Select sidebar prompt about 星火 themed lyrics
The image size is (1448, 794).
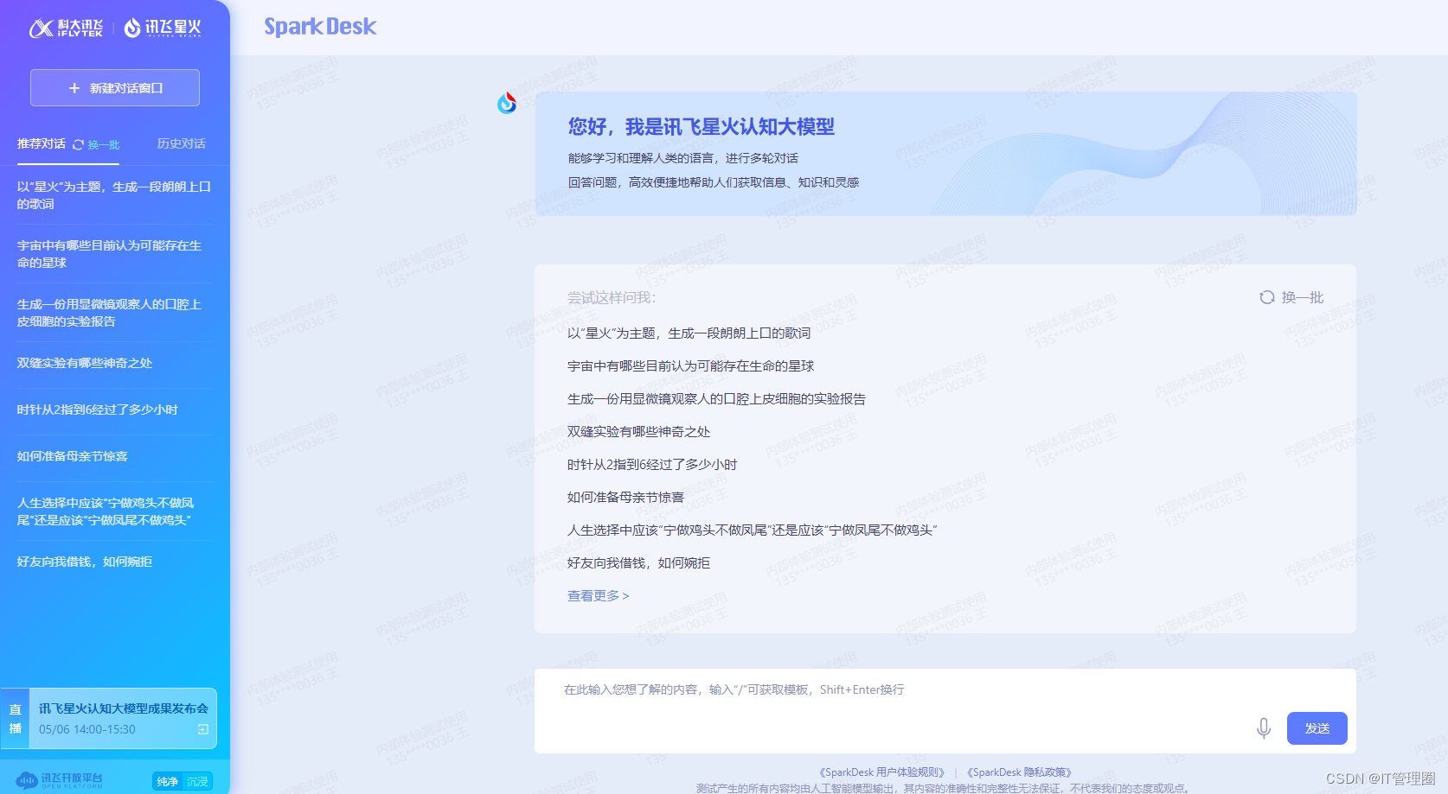tap(114, 195)
